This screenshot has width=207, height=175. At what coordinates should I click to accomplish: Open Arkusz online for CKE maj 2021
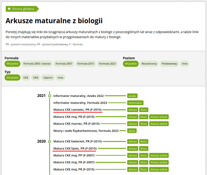[x=159, y=117]
